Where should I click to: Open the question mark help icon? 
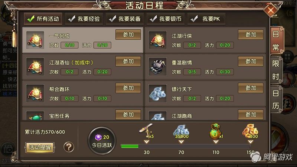coord(69,147)
